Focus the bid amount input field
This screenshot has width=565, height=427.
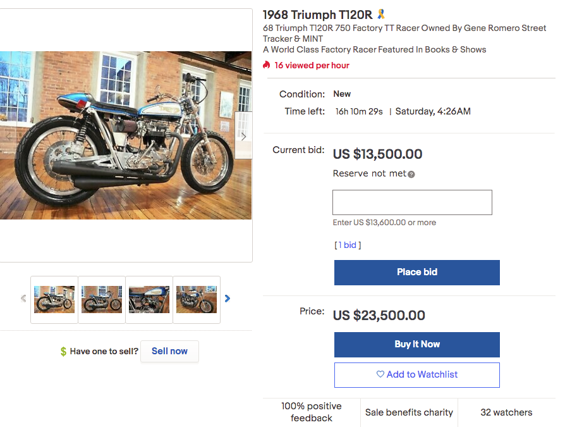click(x=412, y=202)
